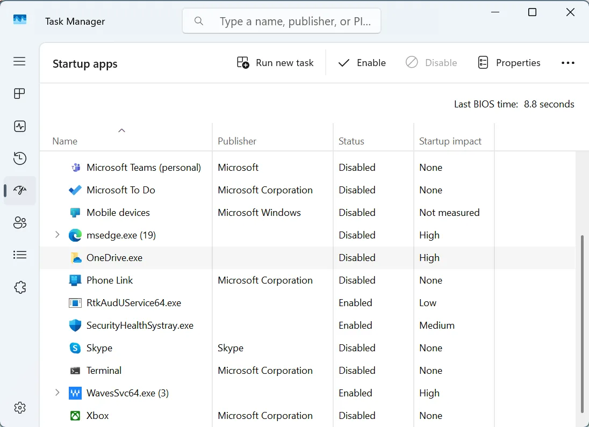Click inside the search box
Image resolution: width=589 pixels, height=427 pixels.
pyautogui.click(x=282, y=20)
